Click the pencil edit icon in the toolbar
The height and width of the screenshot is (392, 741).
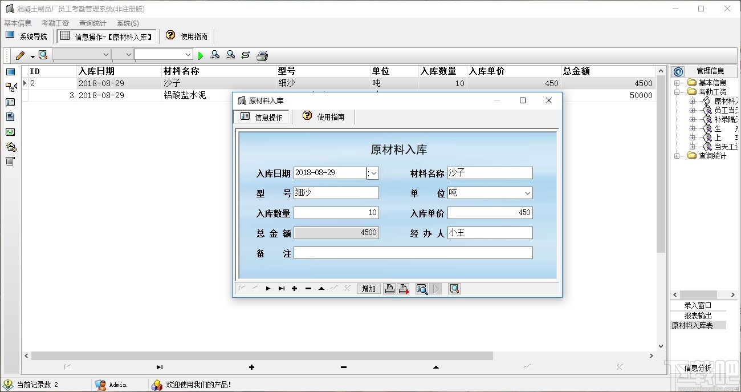tap(21, 55)
